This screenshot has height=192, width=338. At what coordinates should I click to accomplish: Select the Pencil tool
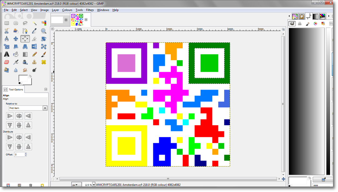(34, 54)
